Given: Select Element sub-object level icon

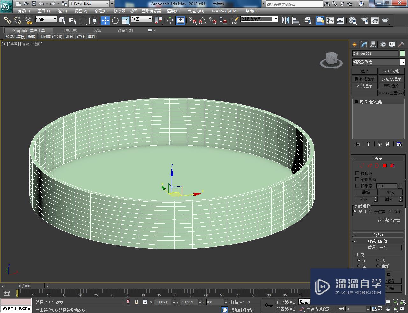Looking at the screenshot, I should 392,166.
